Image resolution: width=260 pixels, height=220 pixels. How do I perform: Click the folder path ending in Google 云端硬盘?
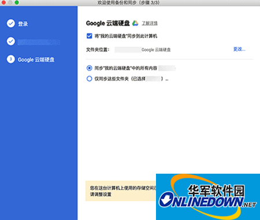point(143,50)
